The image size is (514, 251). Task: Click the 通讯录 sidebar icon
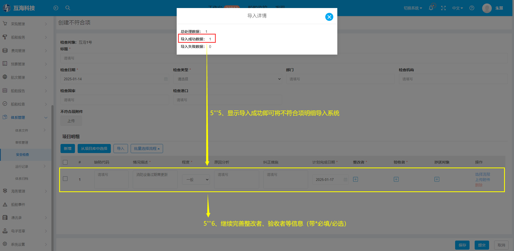click(x=5, y=218)
